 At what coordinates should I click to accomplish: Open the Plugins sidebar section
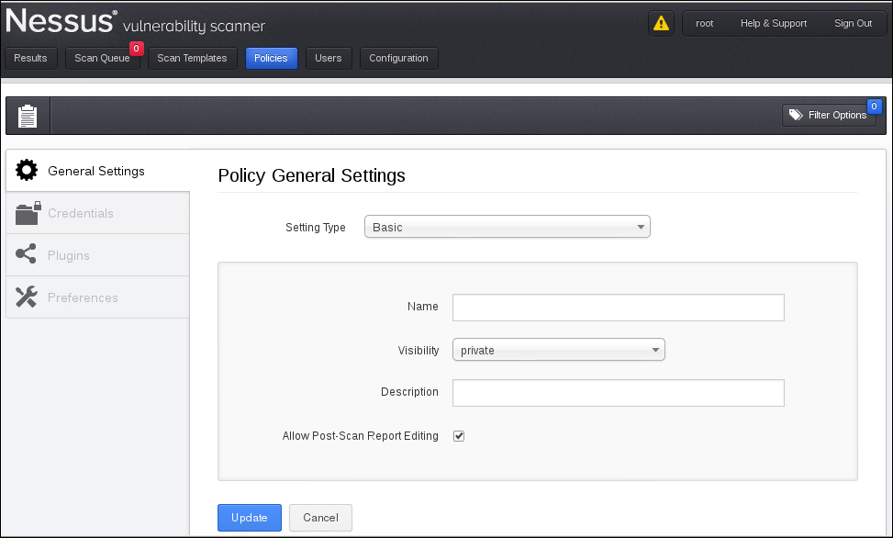point(97,255)
